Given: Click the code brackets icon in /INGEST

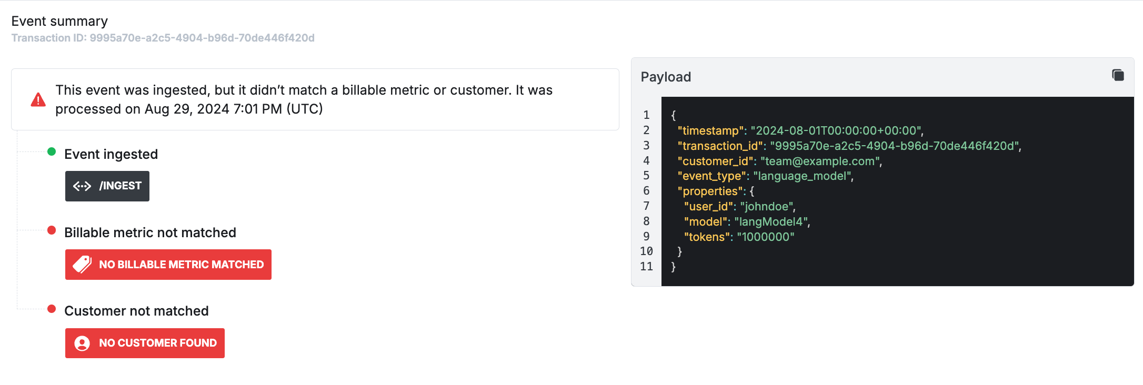Looking at the screenshot, I should [x=82, y=186].
